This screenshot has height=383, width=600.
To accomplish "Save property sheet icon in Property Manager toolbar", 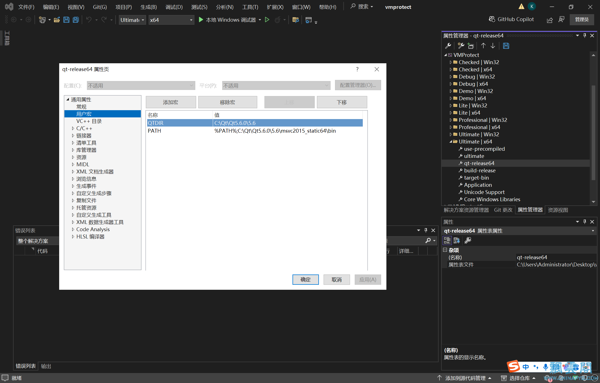I will (x=506, y=46).
